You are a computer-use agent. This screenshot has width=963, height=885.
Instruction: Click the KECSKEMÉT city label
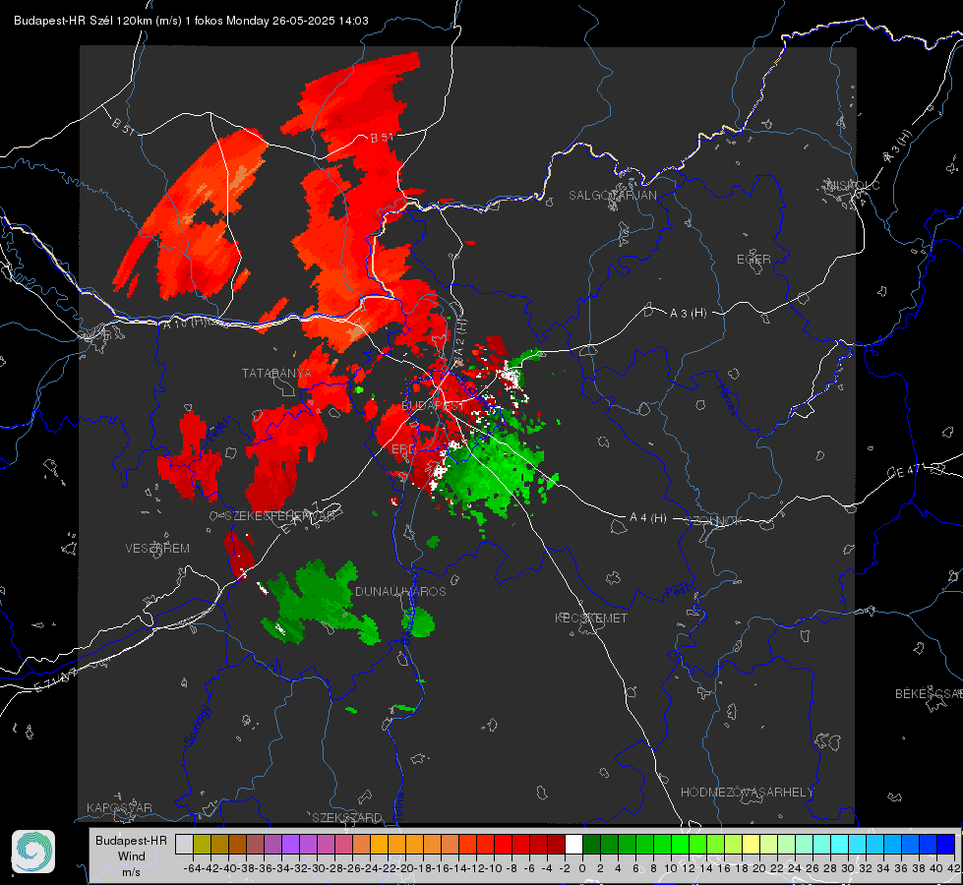pyautogui.click(x=591, y=618)
